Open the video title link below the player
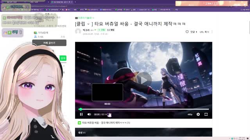This screenshot has height=140, width=250. (106, 123)
